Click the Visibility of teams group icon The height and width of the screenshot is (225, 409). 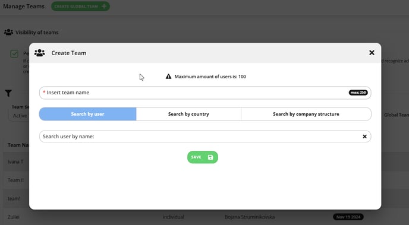click(8, 32)
